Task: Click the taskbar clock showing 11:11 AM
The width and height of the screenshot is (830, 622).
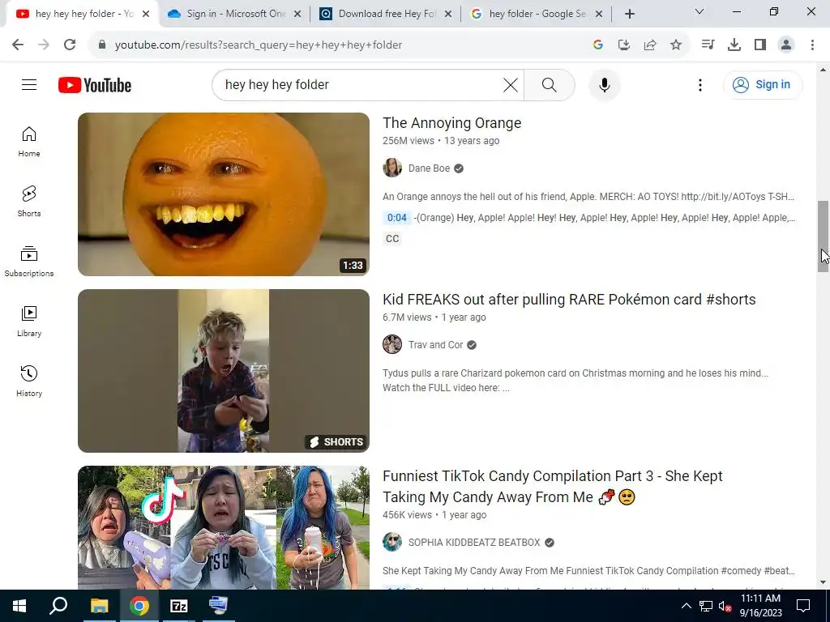Action: (760, 606)
